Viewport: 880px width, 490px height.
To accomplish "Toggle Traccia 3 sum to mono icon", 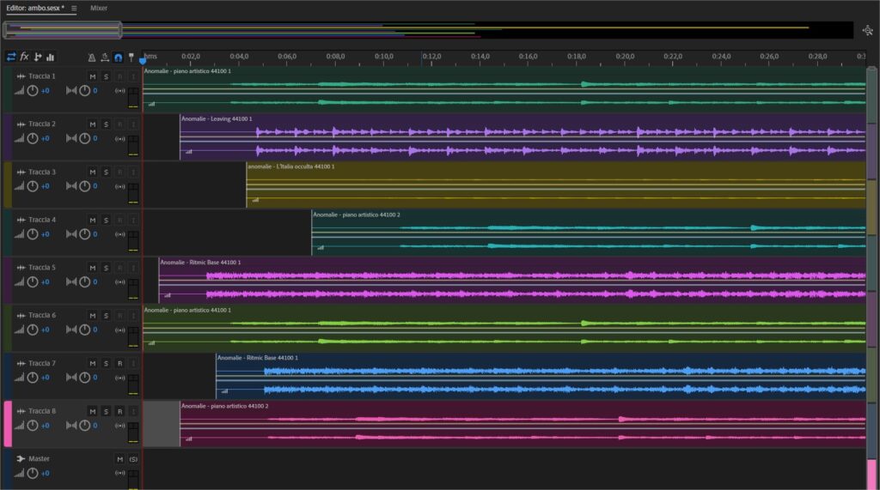I will (x=119, y=186).
